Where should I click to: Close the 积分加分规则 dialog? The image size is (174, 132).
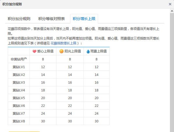tap(170, 4)
